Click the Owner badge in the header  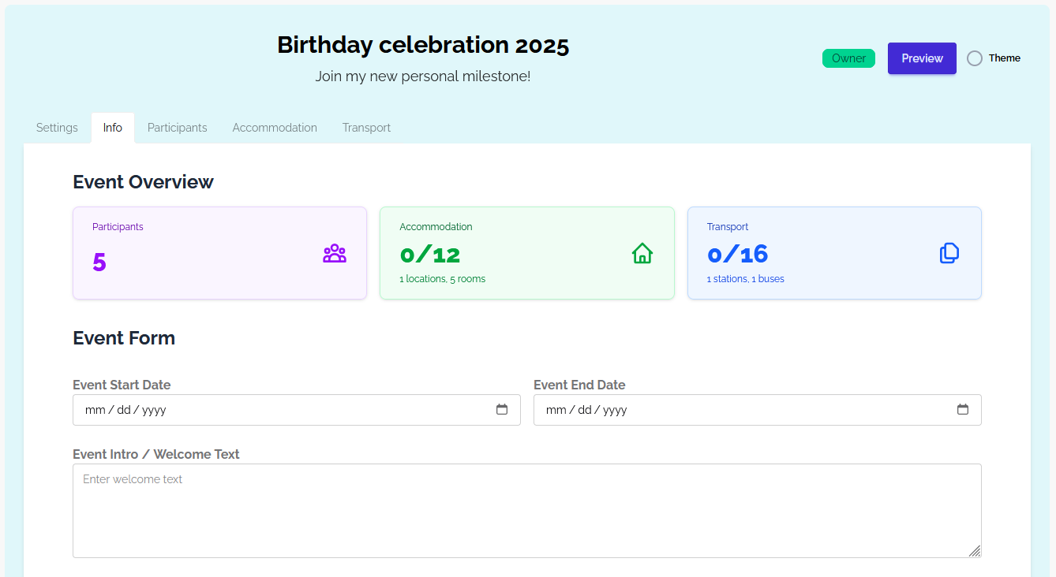tap(848, 58)
